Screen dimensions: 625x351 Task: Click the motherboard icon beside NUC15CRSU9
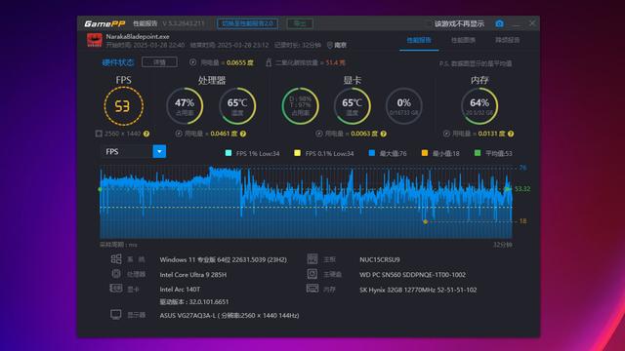click(x=312, y=259)
